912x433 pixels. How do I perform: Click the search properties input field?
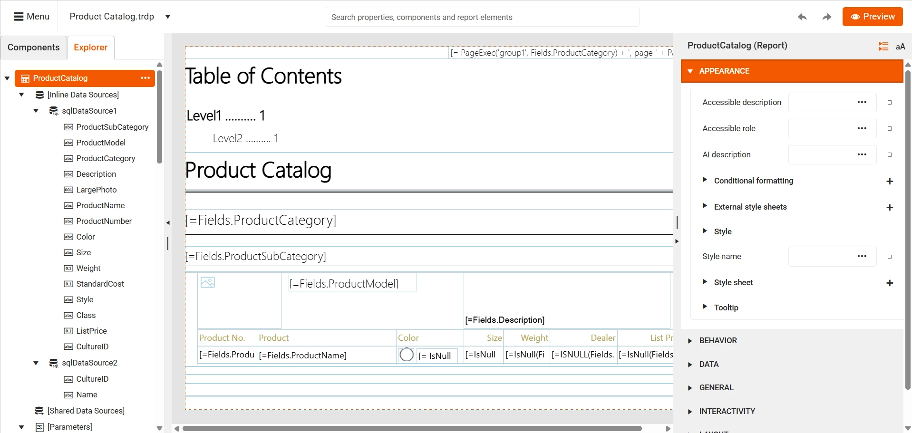coord(482,17)
